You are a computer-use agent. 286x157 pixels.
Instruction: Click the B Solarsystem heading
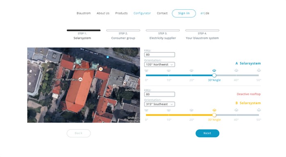248,103
